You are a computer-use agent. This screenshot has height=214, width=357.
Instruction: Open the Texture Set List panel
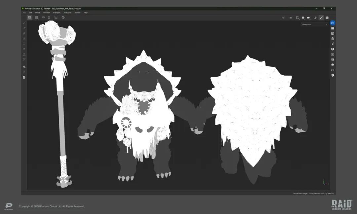click(x=333, y=28)
